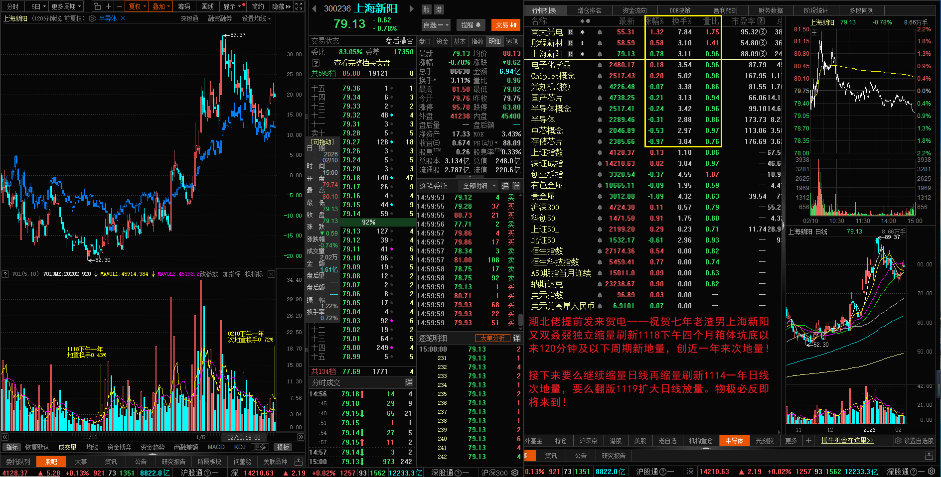Zoom in chart with plus icon
The height and width of the screenshot is (477, 941).
pos(108,6)
